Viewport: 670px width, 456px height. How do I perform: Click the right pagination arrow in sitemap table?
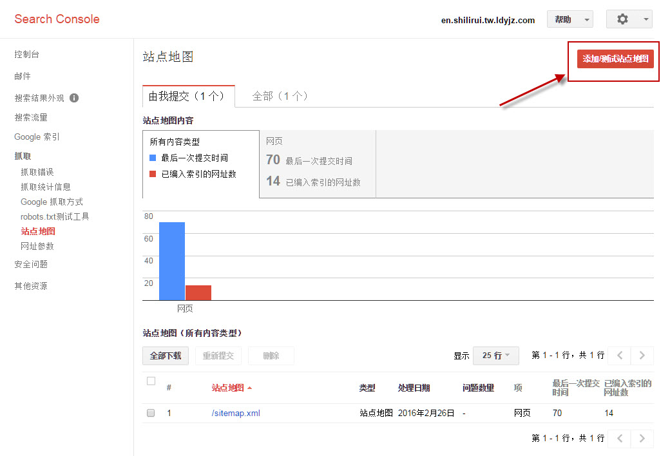point(642,355)
